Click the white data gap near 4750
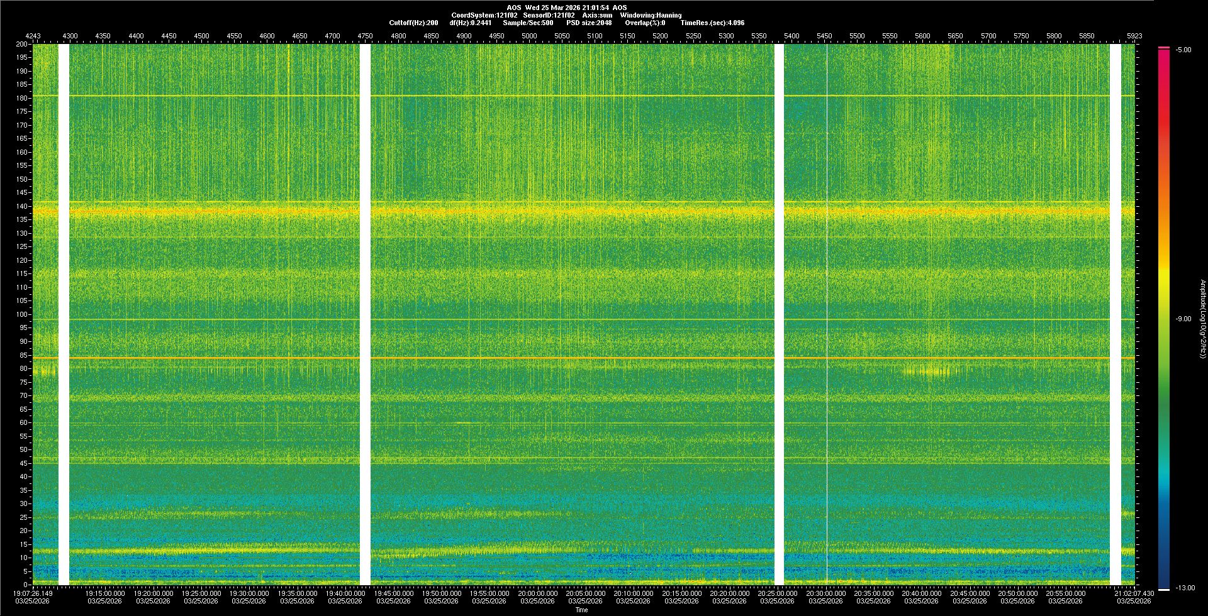Image resolution: width=1208 pixels, height=616 pixels. [365, 314]
